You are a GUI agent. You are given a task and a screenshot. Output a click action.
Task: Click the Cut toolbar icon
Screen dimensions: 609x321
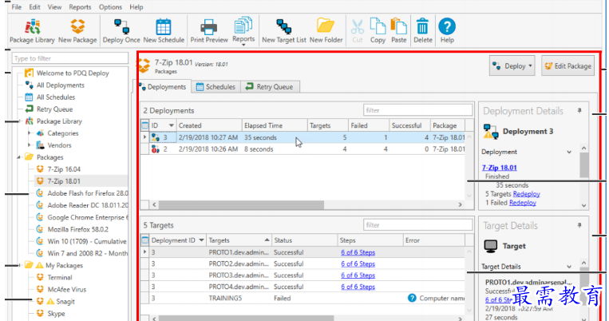pyautogui.click(x=358, y=30)
